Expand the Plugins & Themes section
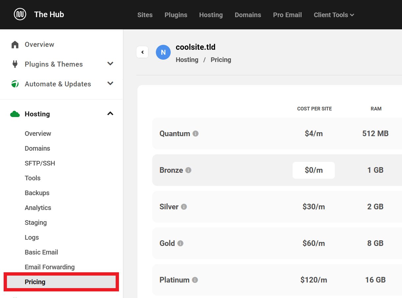Viewport: 402px width, 298px height. pyautogui.click(x=110, y=64)
